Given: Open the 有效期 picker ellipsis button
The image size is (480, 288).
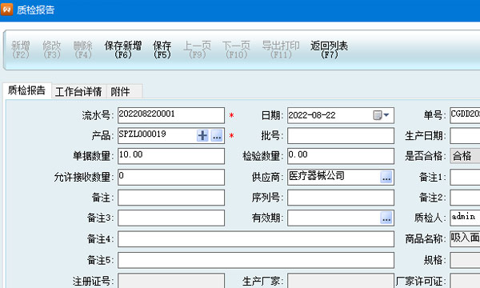Looking at the screenshot, I should tap(386, 218).
